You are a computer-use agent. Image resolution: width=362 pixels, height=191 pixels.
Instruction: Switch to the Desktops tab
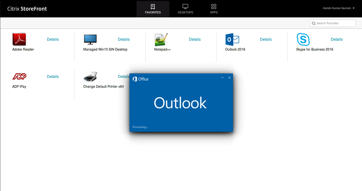[x=185, y=9]
